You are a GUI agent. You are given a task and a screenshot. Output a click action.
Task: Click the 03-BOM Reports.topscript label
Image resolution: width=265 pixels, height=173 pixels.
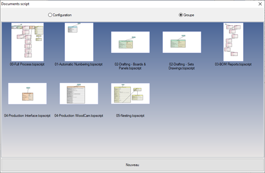(x=233, y=64)
